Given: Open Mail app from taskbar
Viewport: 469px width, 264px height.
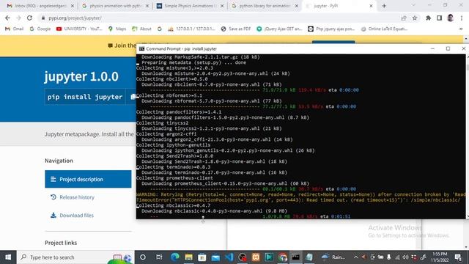Looking at the screenshot, I should (215, 257).
